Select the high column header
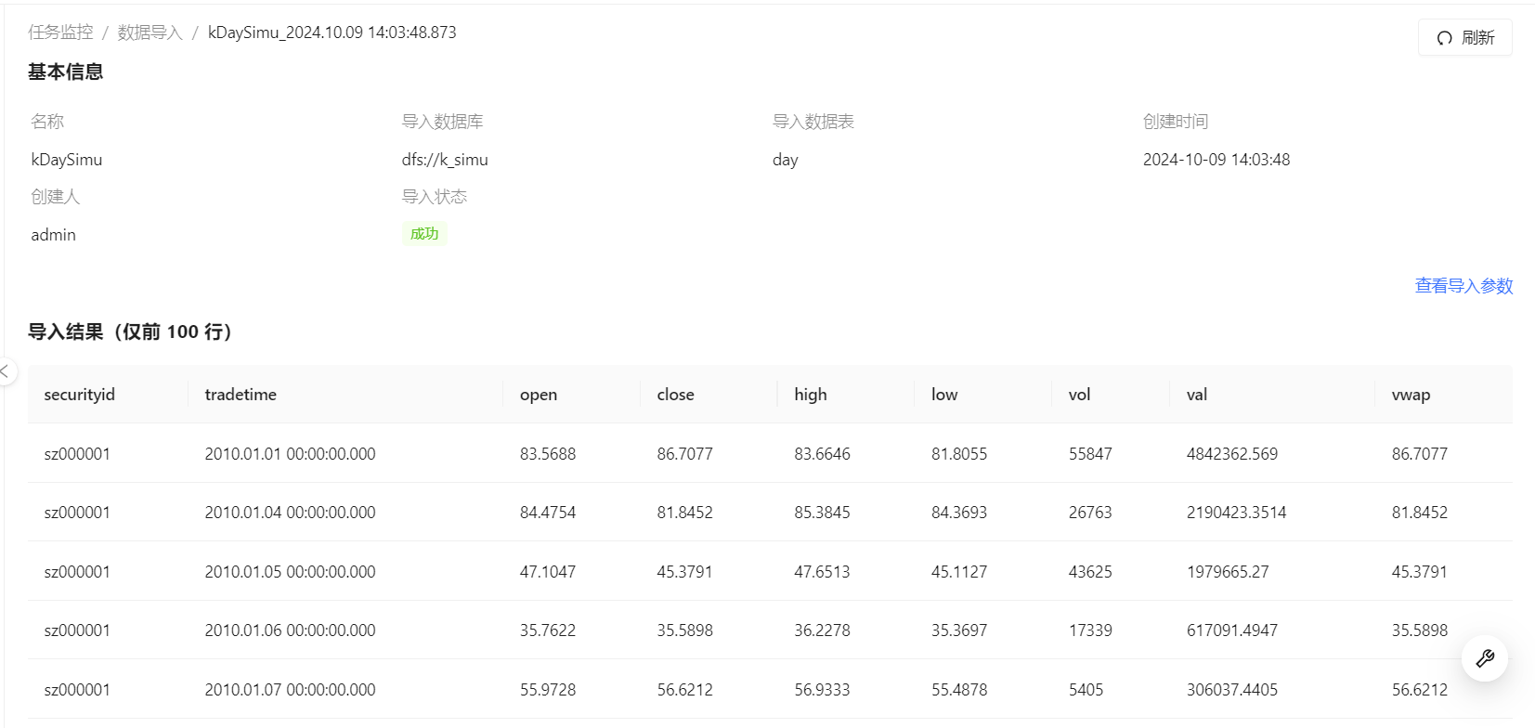Image resolution: width=1535 pixels, height=728 pixels. coord(810,395)
